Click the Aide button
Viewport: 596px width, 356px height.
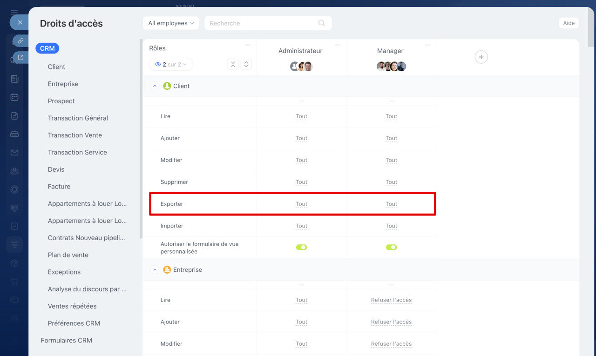pos(569,23)
